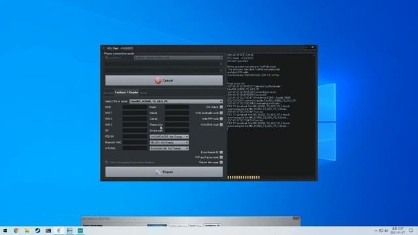Enable the SIM Unlock checkbox
The width and height of the screenshot is (418, 235).
(x=221, y=107)
